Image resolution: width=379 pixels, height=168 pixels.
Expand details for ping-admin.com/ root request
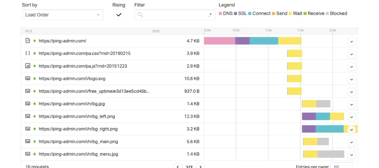(x=351, y=41)
